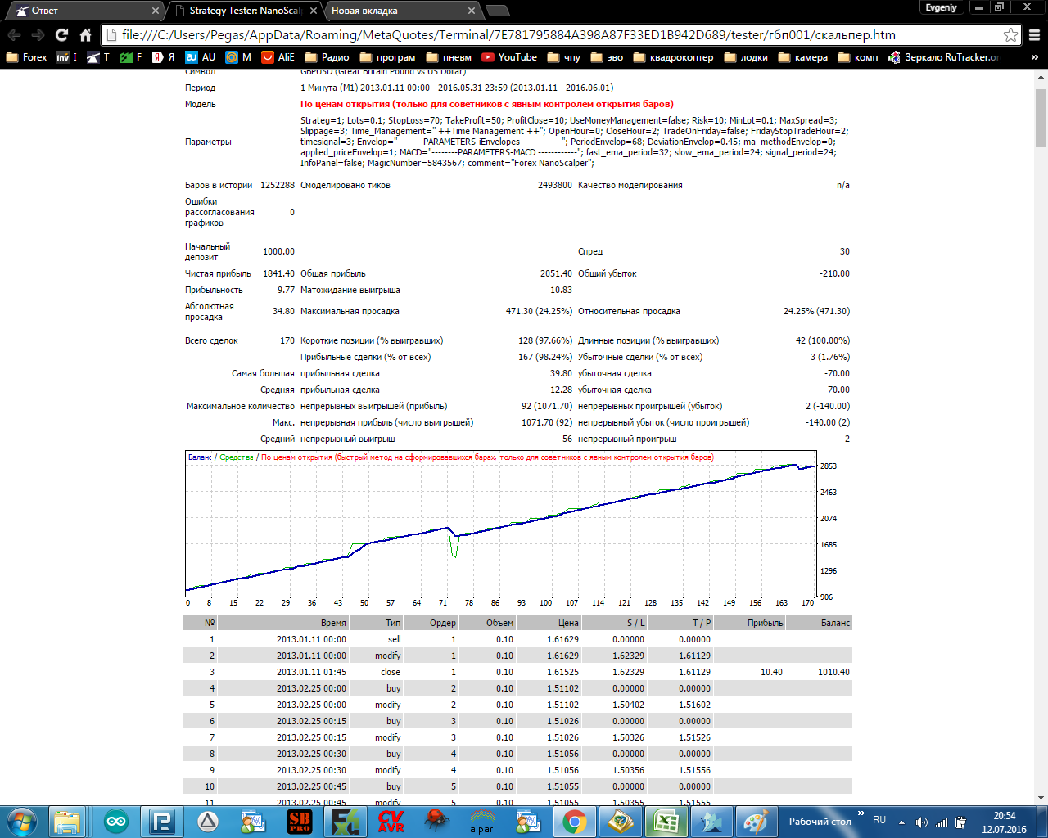
Task: Open the ladybug app on the taskbar
Action: (x=436, y=822)
